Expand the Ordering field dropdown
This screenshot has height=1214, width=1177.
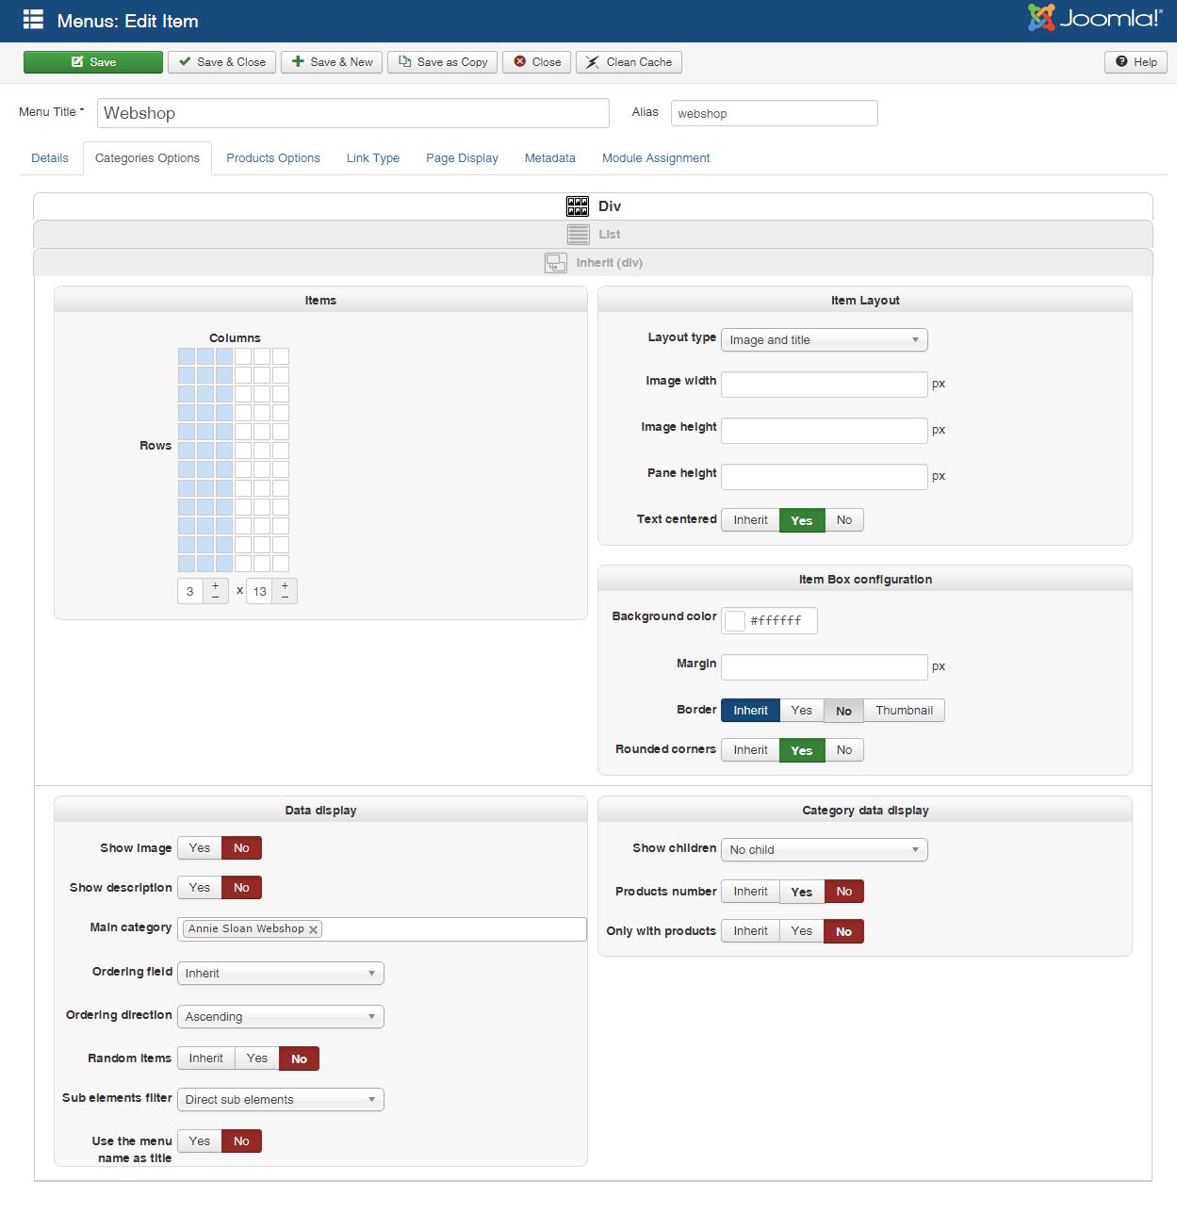[281, 974]
